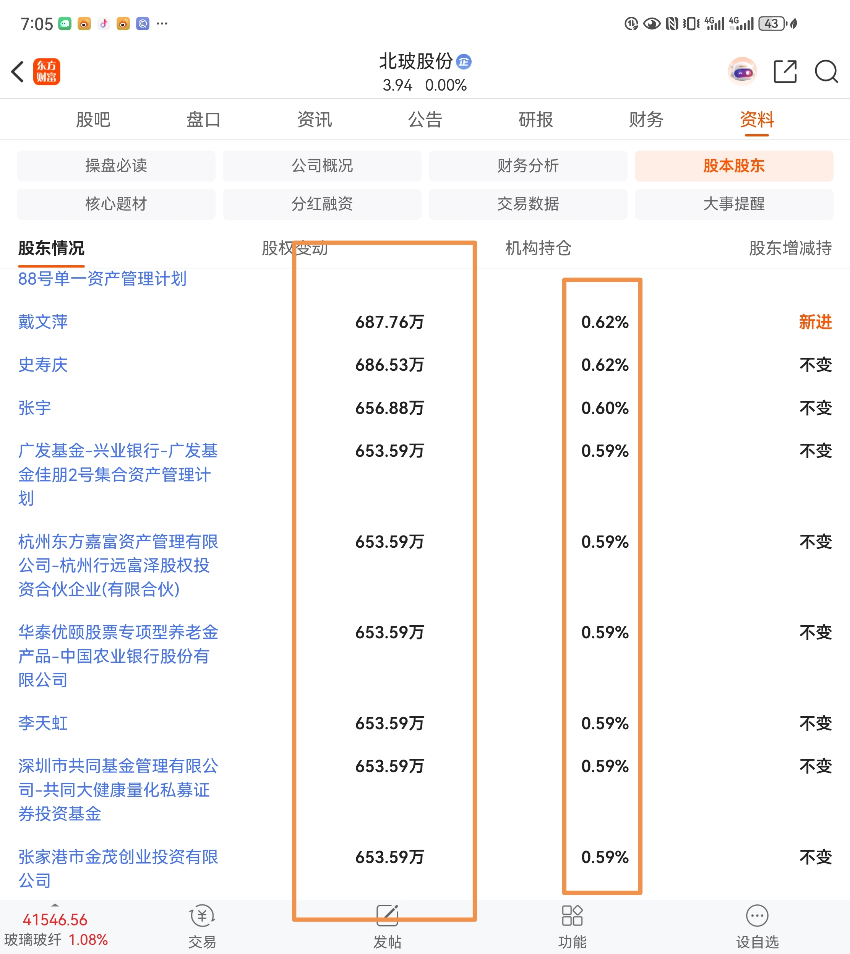Tap the 687.76万 holding value
This screenshot has height=954, width=850.
point(389,322)
